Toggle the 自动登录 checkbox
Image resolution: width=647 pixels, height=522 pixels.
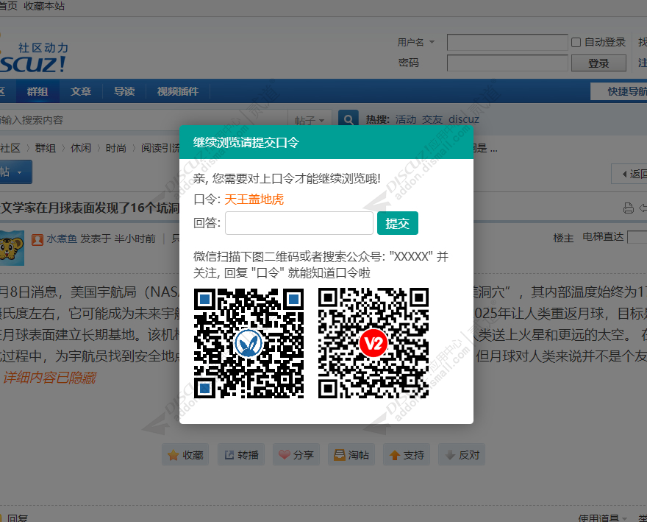coord(576,42)
